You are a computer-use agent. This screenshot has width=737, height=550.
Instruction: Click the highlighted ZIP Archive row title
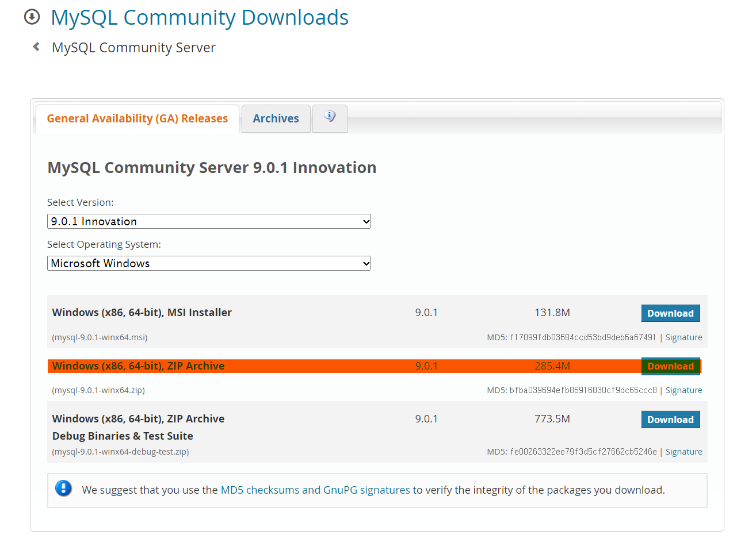(139, 366)
